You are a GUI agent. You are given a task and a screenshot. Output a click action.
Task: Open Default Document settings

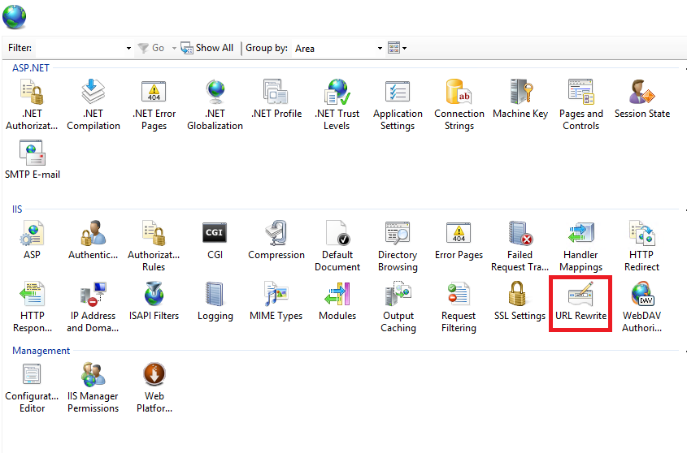(x=337, y=247)
